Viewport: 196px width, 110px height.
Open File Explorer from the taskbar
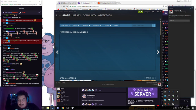tap(48, 108)
